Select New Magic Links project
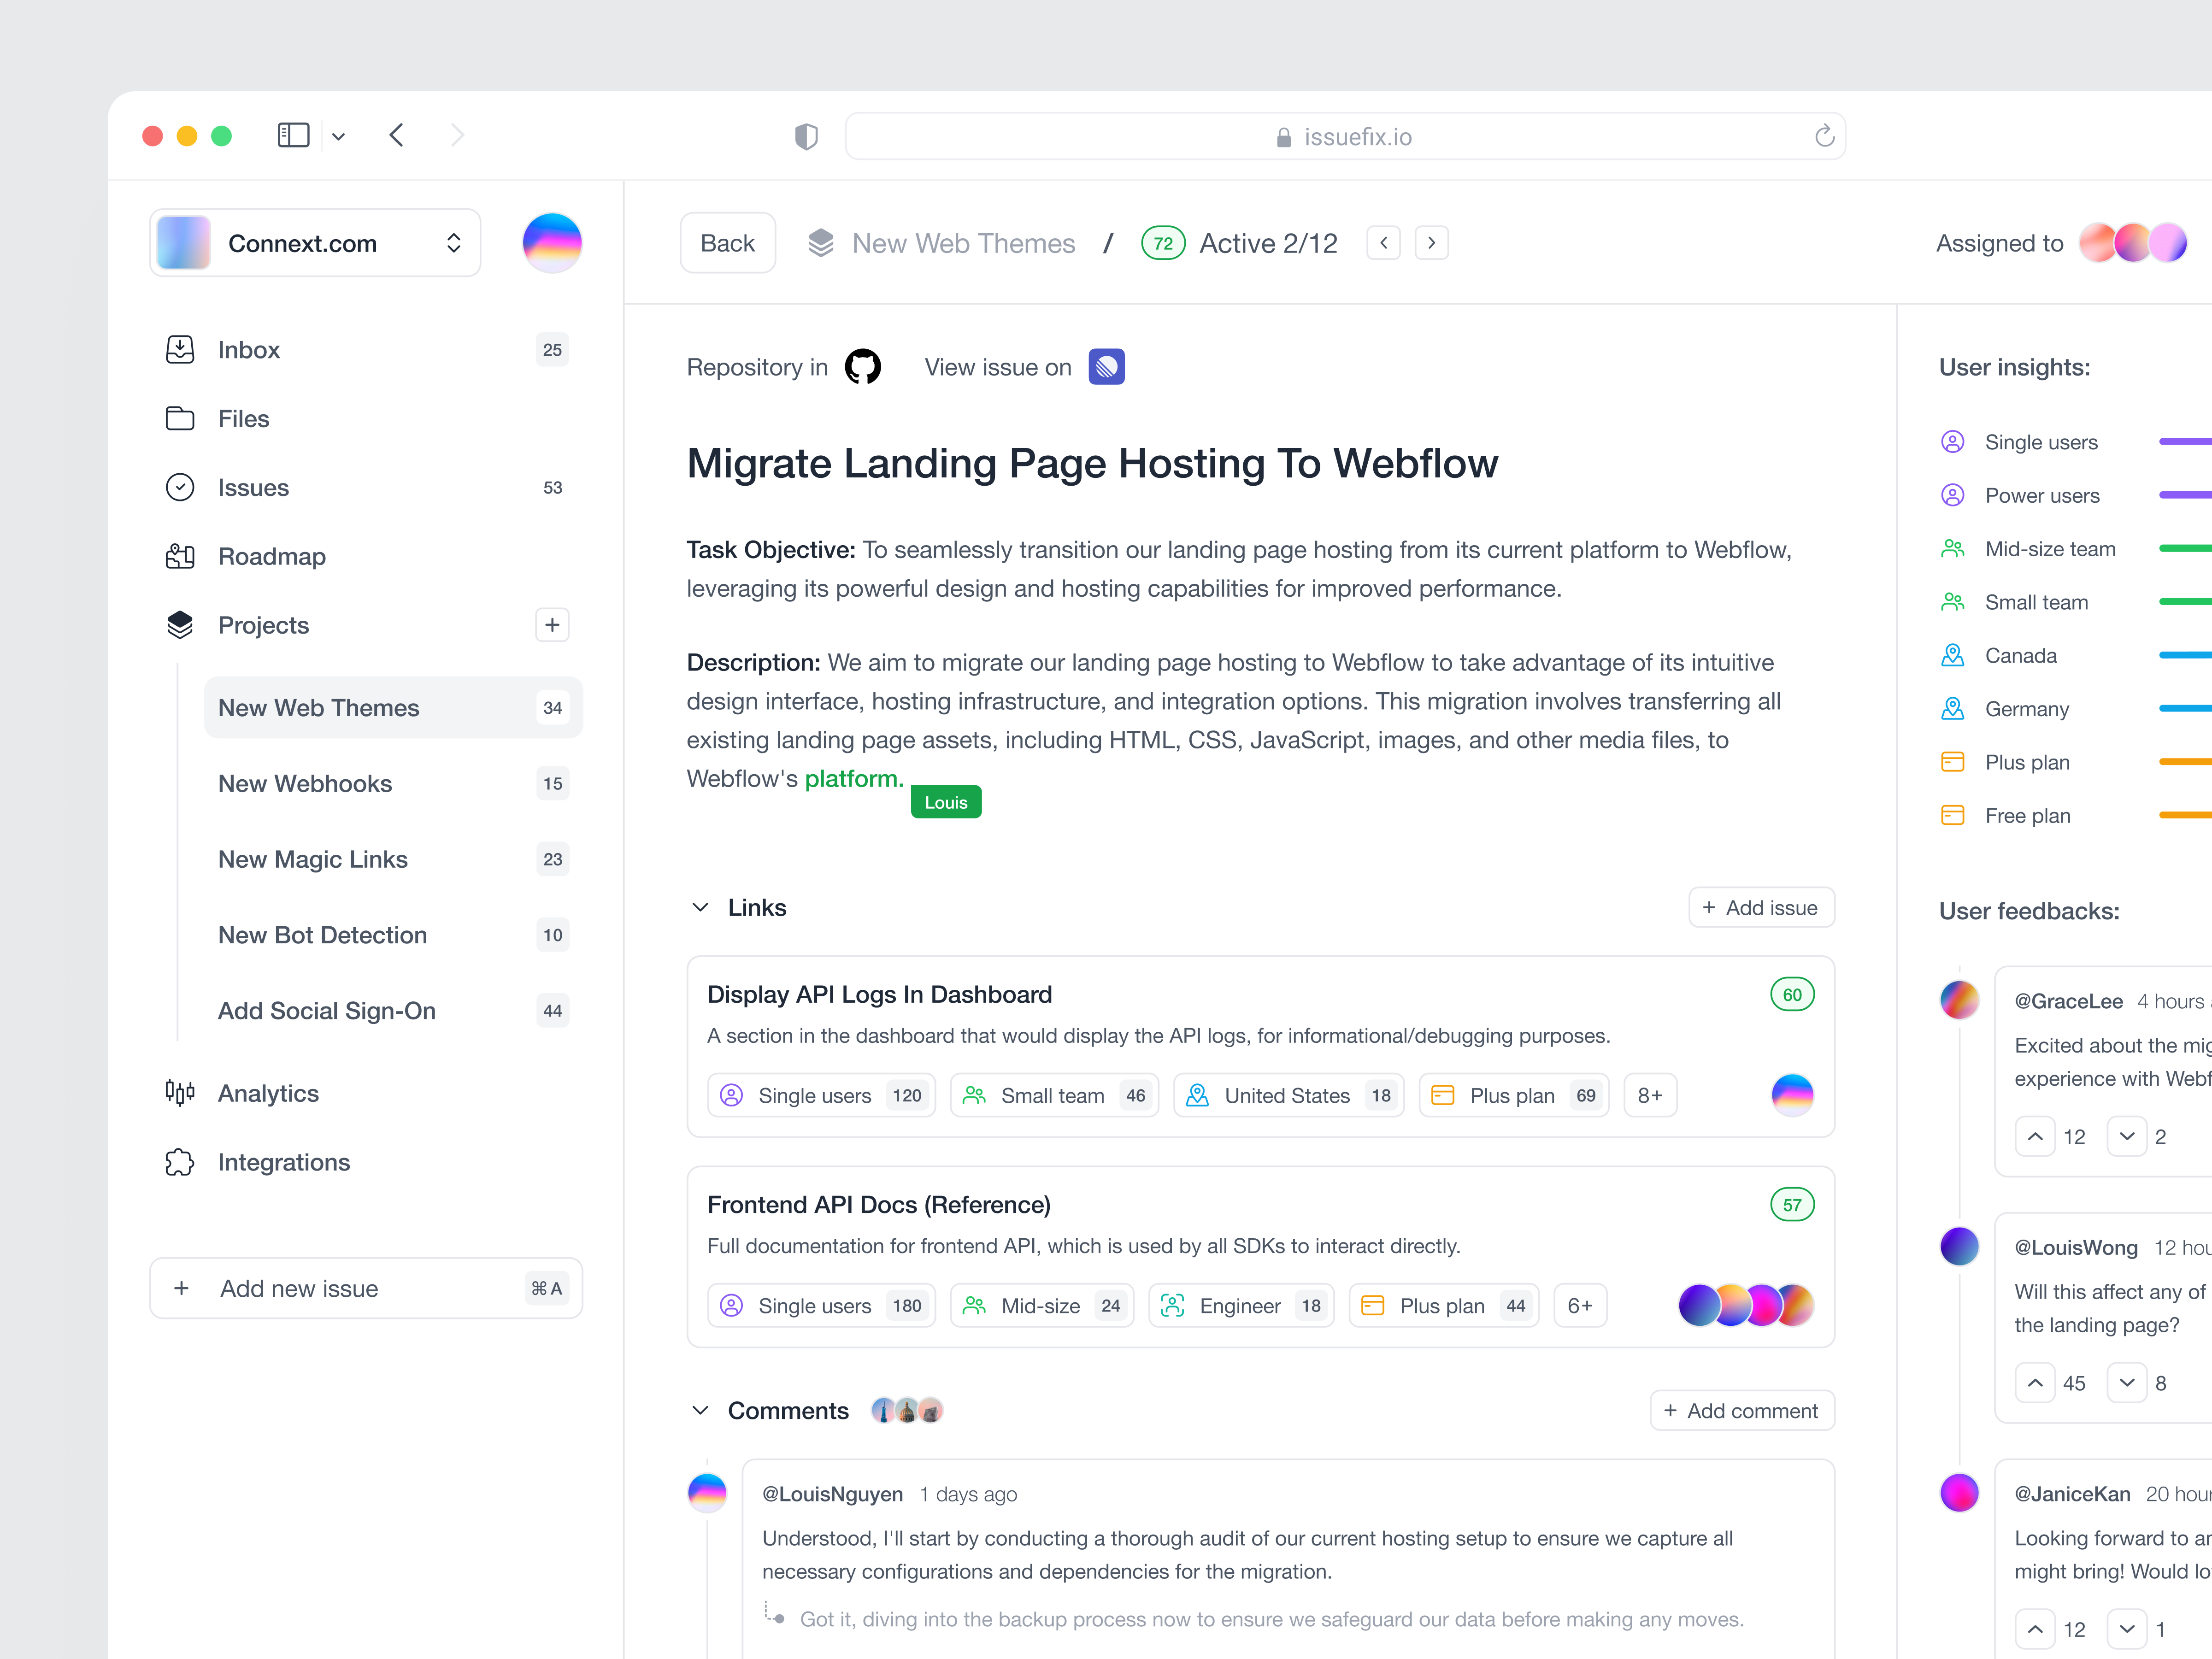The image size is (2212, 1659). tap(393, 859)
